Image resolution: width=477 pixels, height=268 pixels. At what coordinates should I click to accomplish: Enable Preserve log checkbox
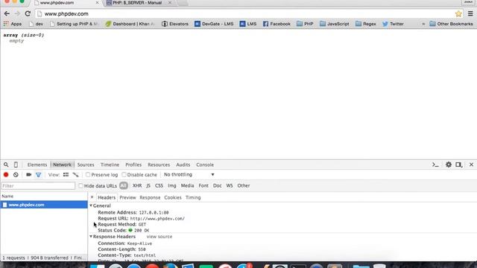pos(88,175)
